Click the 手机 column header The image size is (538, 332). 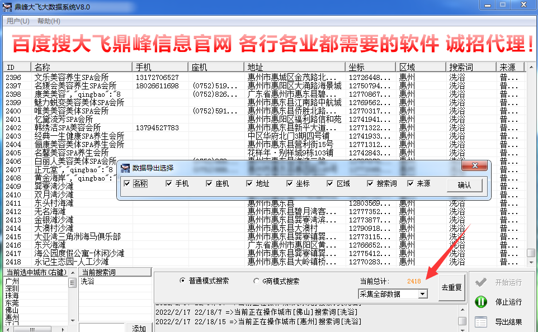point(159,67)
